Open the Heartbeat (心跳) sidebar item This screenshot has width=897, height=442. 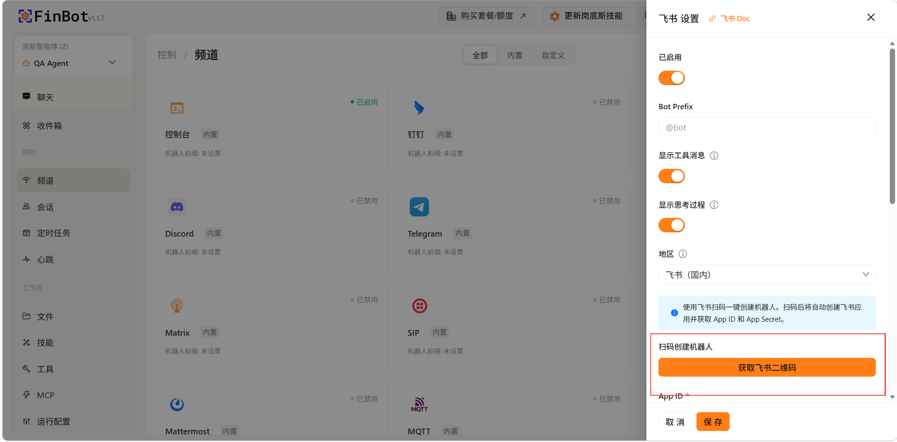(74, 259)
